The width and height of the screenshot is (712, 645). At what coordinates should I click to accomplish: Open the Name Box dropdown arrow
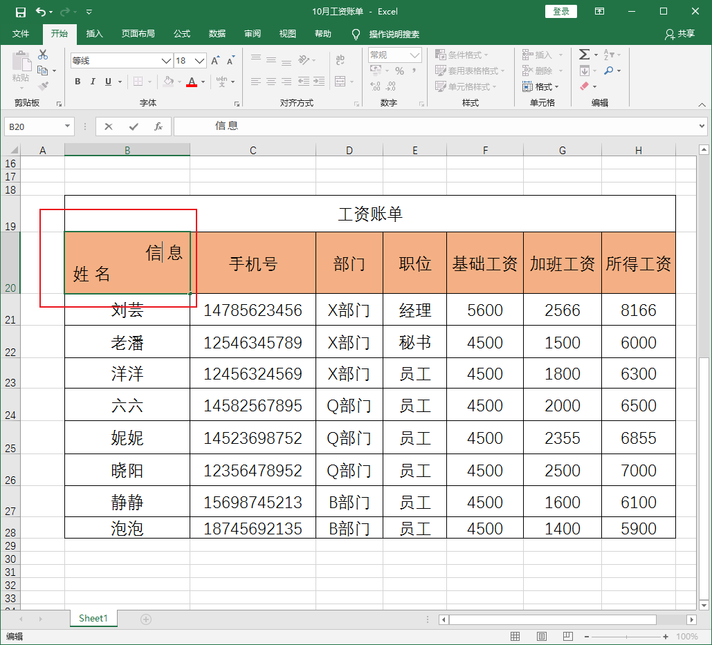point(67,127)
